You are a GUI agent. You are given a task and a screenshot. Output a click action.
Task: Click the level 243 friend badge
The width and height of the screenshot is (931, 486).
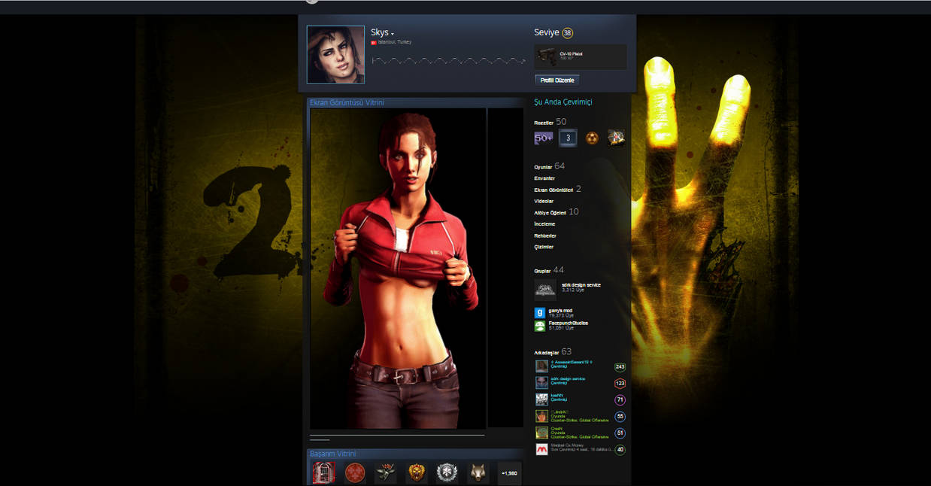point(620,367)
